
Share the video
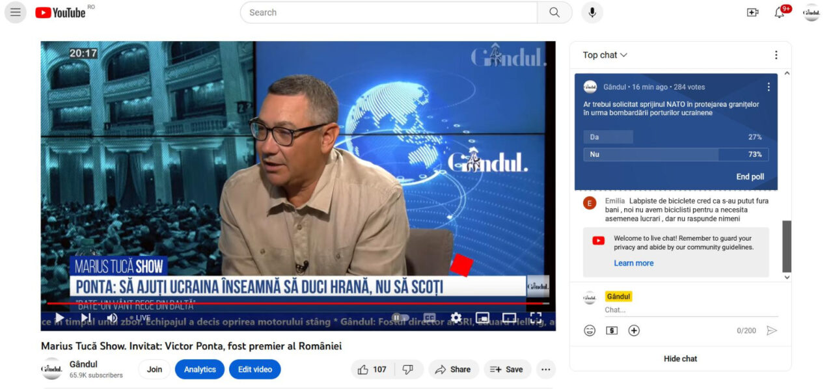[x=453, y=369]
